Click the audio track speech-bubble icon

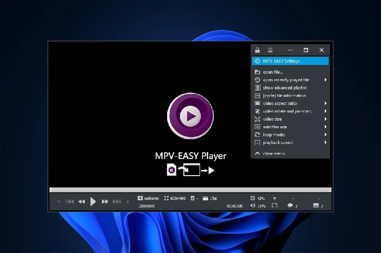click(290, 206)
